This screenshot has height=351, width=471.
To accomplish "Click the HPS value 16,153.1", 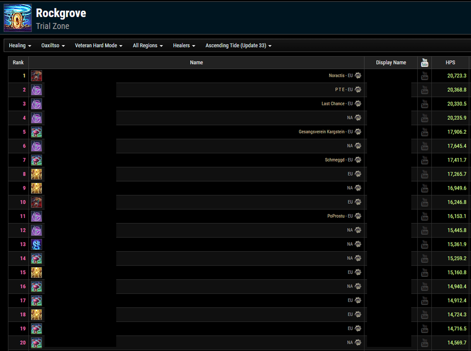I will coord(457,216).
